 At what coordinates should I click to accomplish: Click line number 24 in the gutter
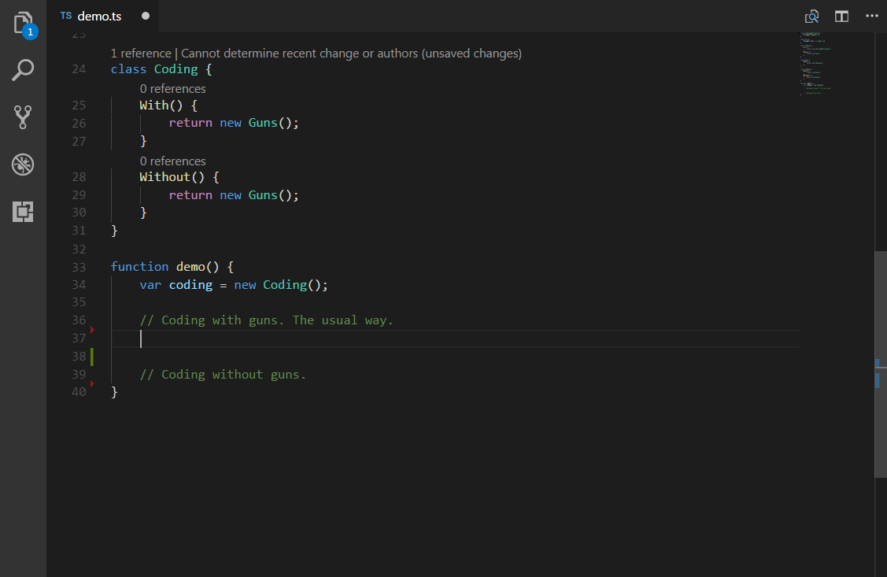[79, 69]
